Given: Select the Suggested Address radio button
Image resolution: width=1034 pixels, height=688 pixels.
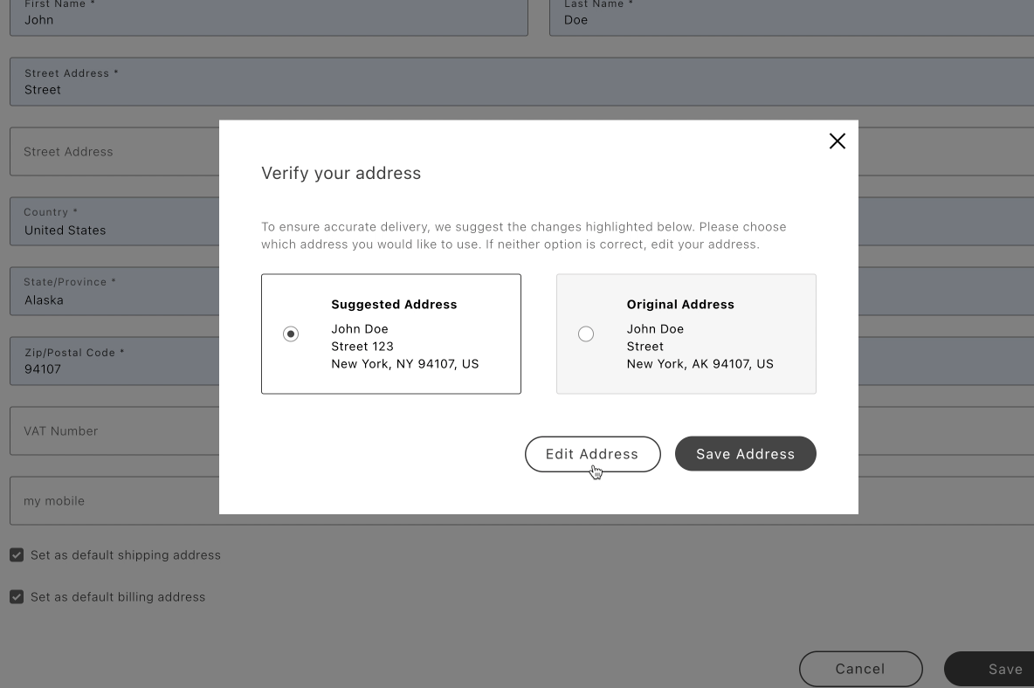Looking at the screenshot, I should pos(291,334).
